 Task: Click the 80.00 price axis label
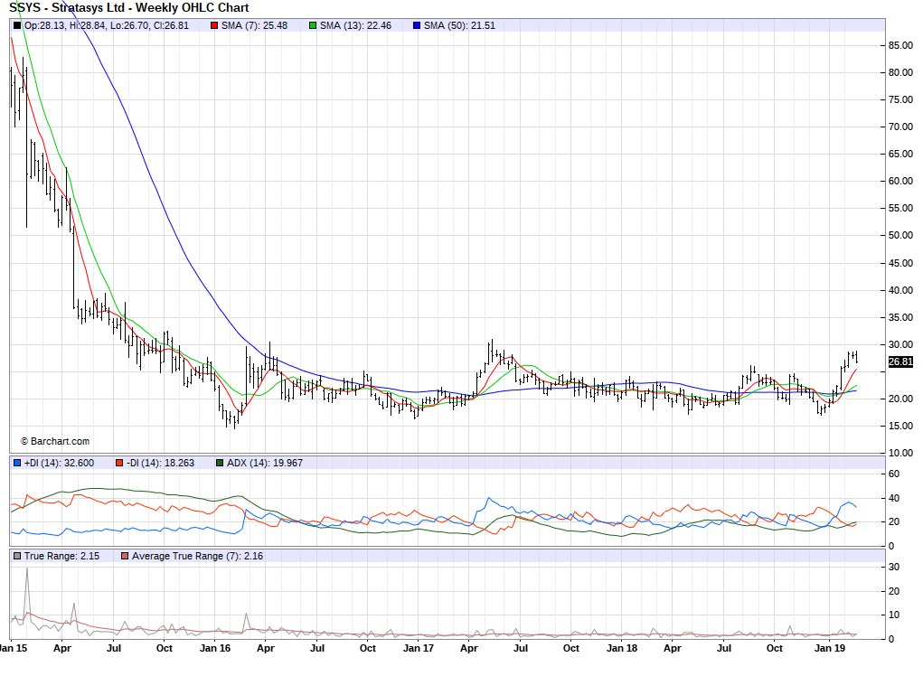[900, 72]
